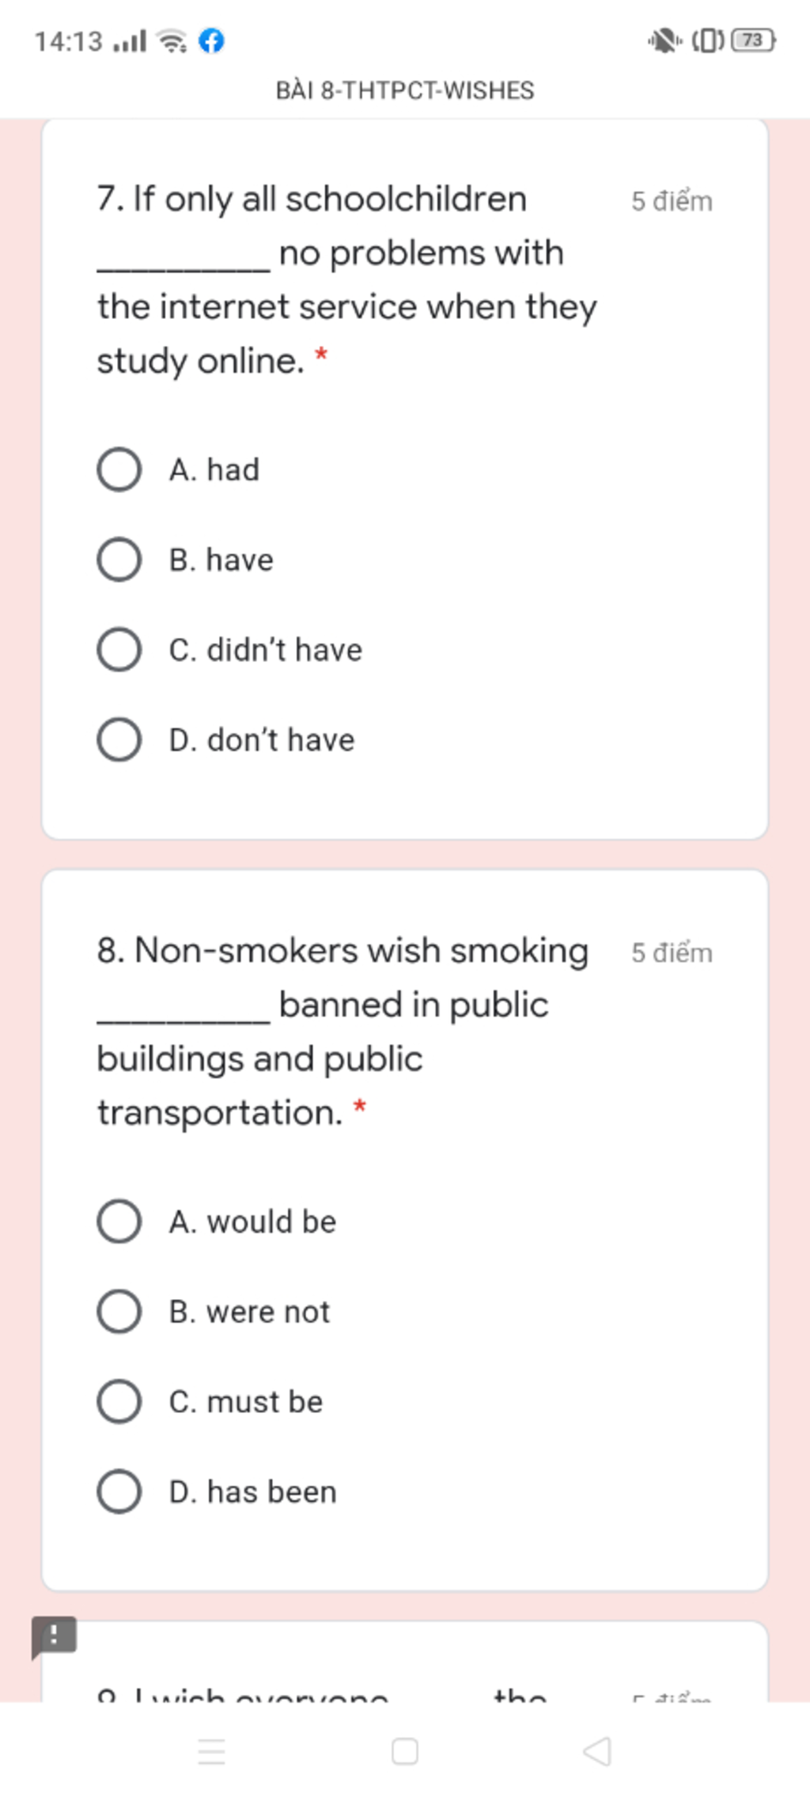810x1801 pixels.
Task: Tap the battery indicator showing 73
Action: point(754,40)
